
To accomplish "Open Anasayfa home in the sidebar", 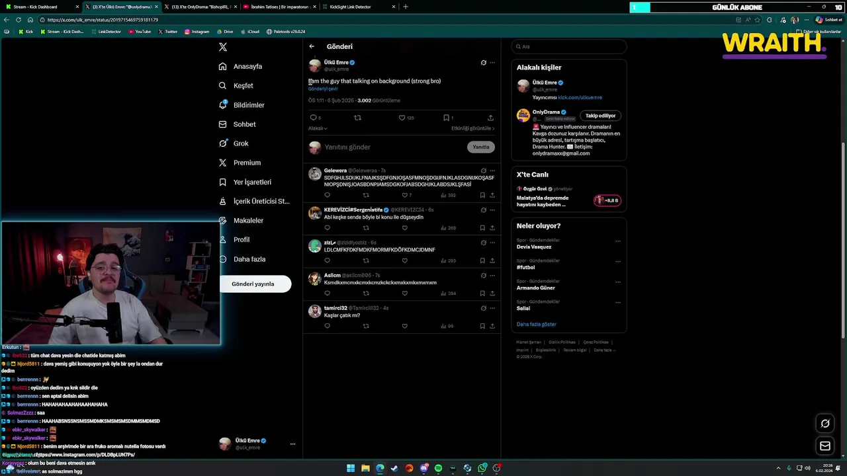I will pyautogui.click(x=241, y=66).
